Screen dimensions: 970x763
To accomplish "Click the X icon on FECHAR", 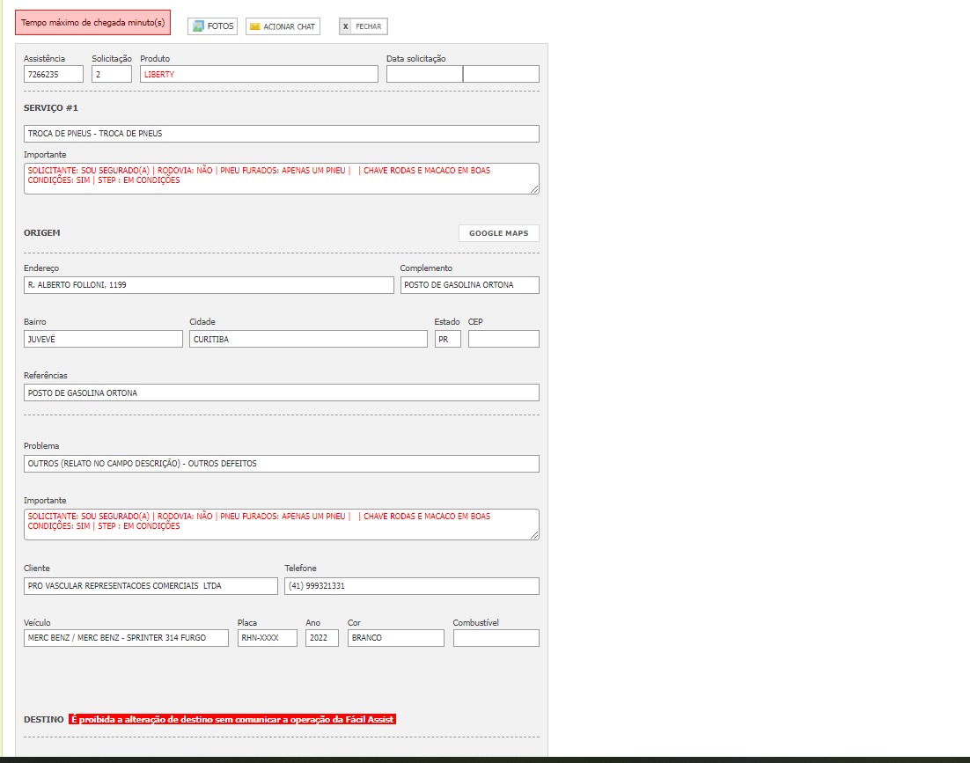I will click(x=346, y=26).
